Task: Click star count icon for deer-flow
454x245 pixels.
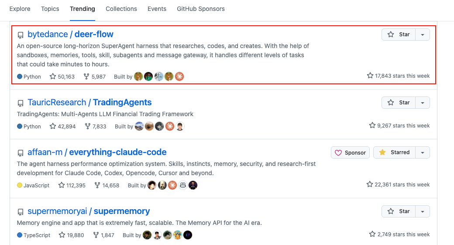Action: click(x=53, y=76)
